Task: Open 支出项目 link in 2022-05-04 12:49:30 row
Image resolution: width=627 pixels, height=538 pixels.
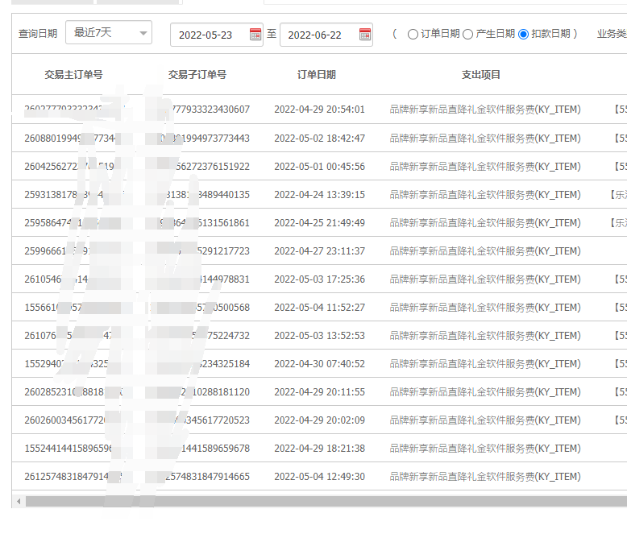Action: pyautogui.click(x=484, y=477)
